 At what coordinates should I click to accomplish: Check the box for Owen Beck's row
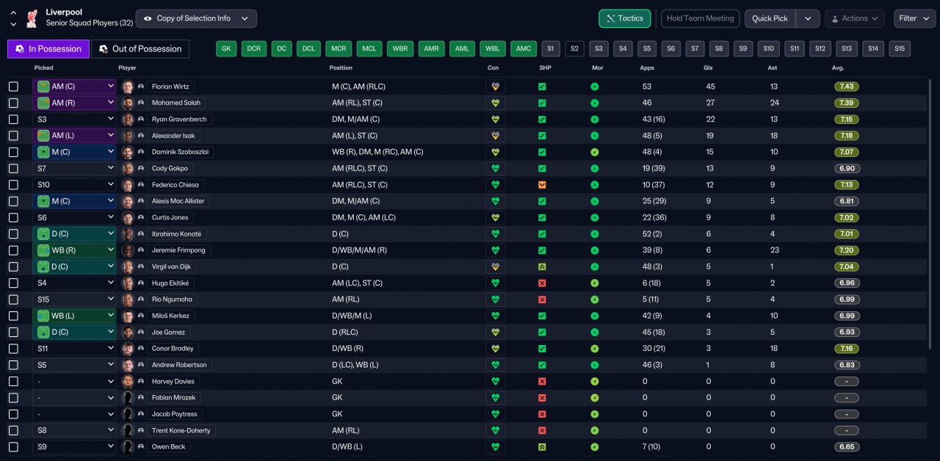[x=13, y=447]
